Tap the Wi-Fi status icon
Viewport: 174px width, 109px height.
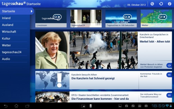pos(167,106)
